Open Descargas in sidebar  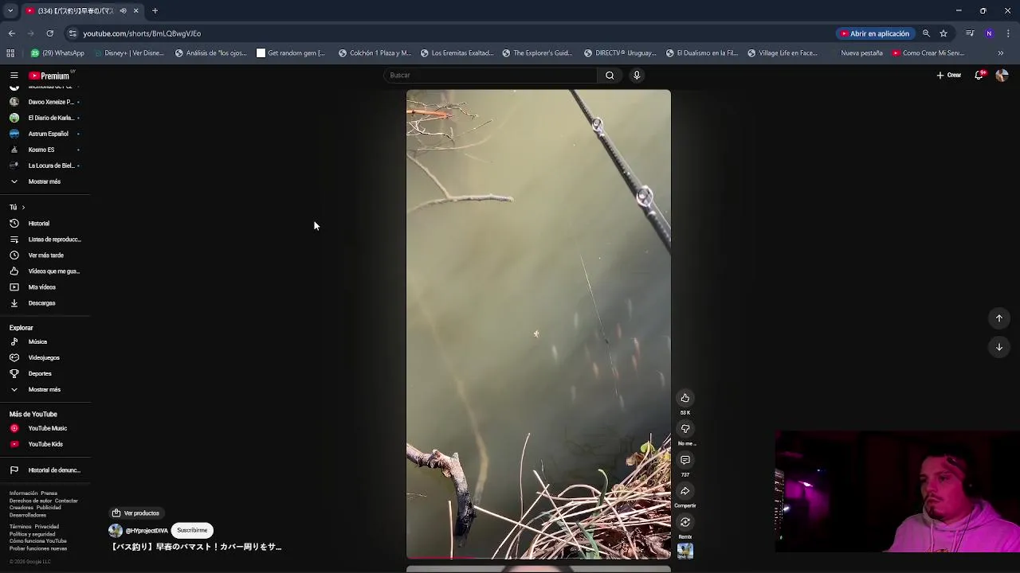(41, 303)
